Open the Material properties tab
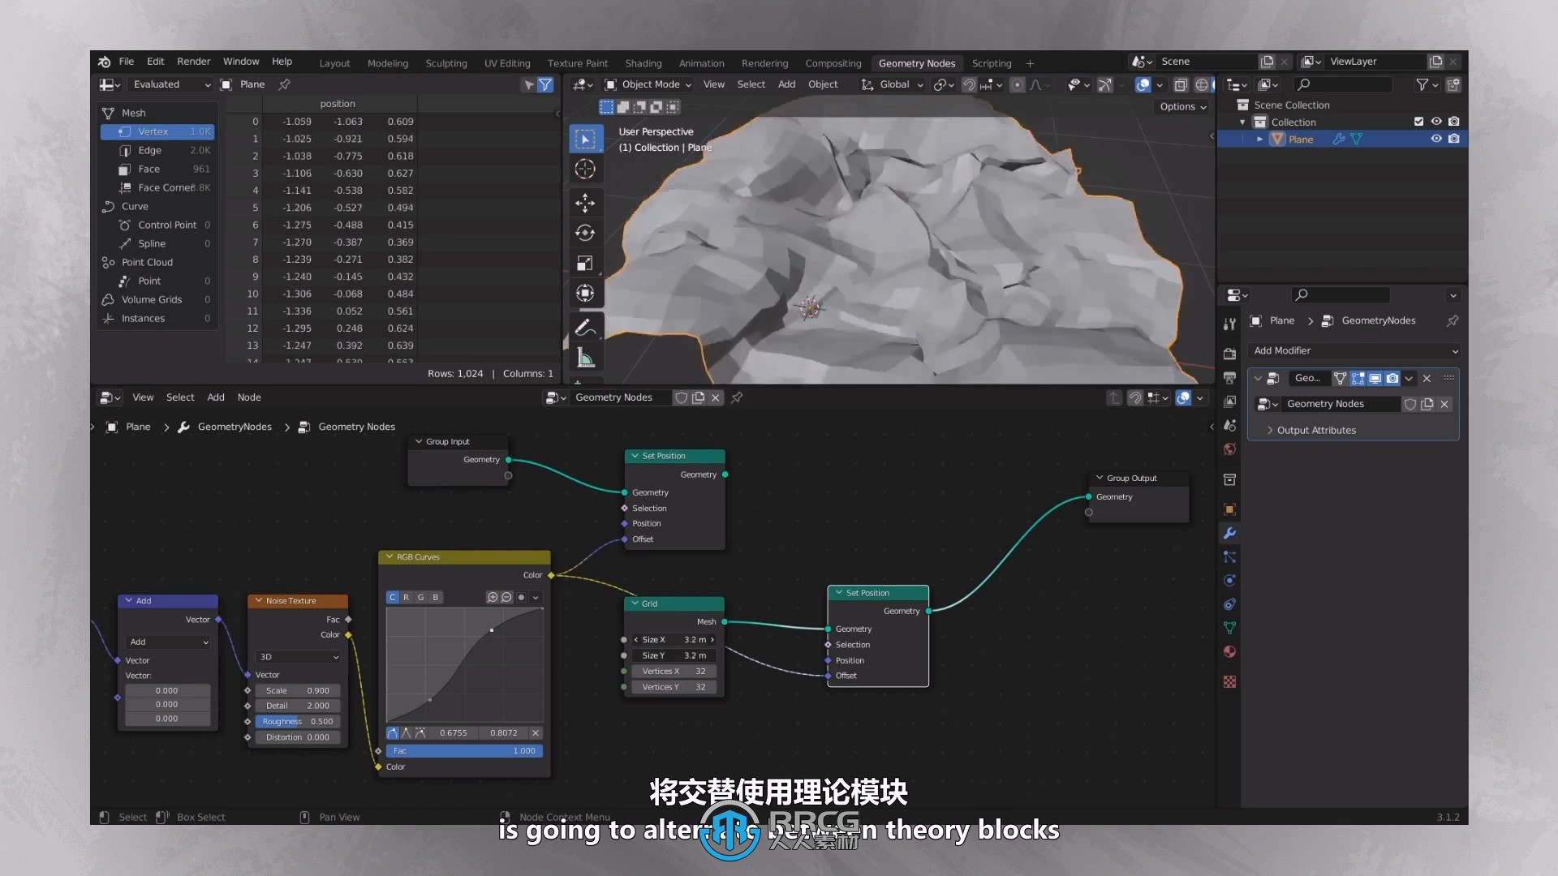Image resolution: width=1558 pixels, height=876 pixels. point(1229,651)
